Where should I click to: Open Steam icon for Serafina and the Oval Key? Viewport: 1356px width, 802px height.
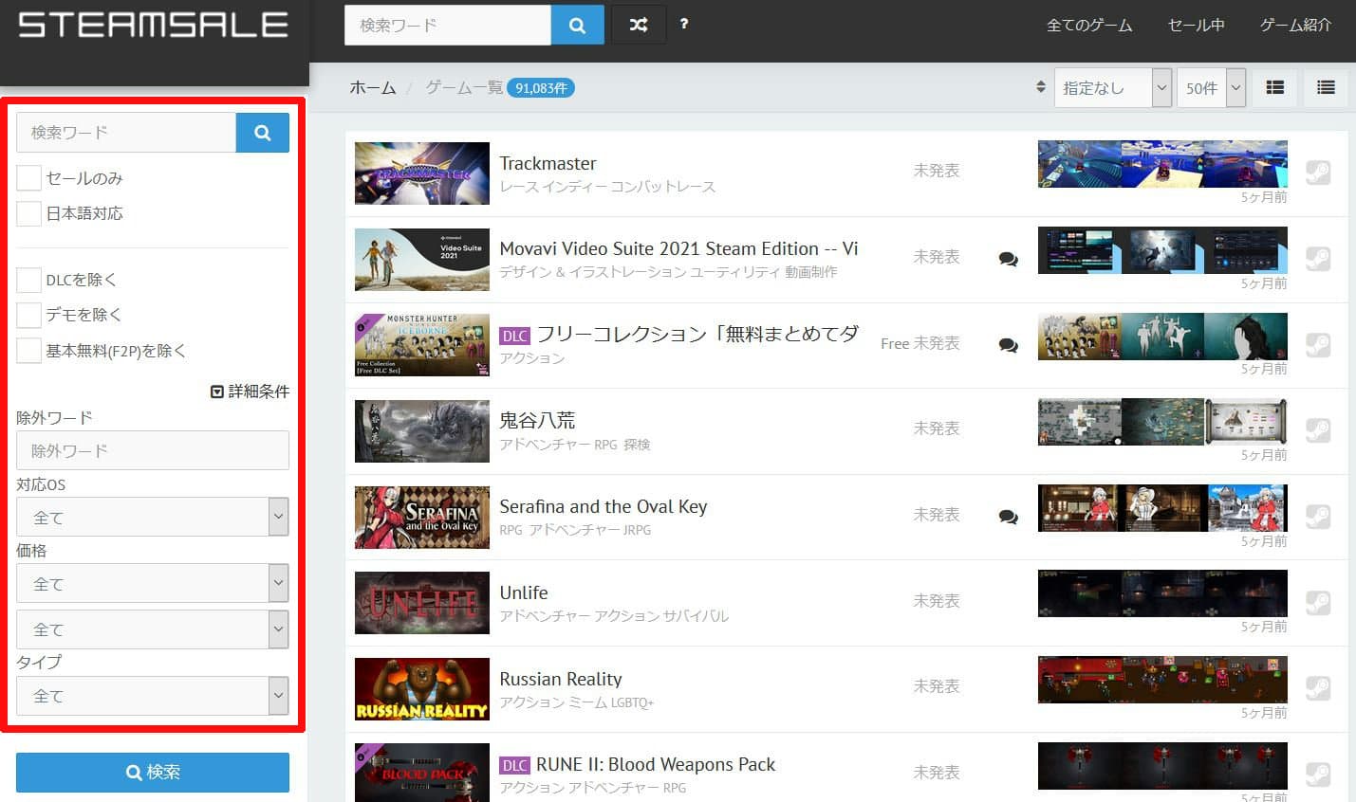[1318, 516]
